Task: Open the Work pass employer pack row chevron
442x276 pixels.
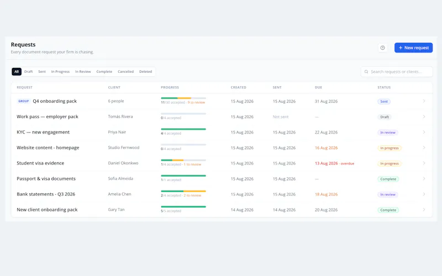Action: (x=424, y=116)
